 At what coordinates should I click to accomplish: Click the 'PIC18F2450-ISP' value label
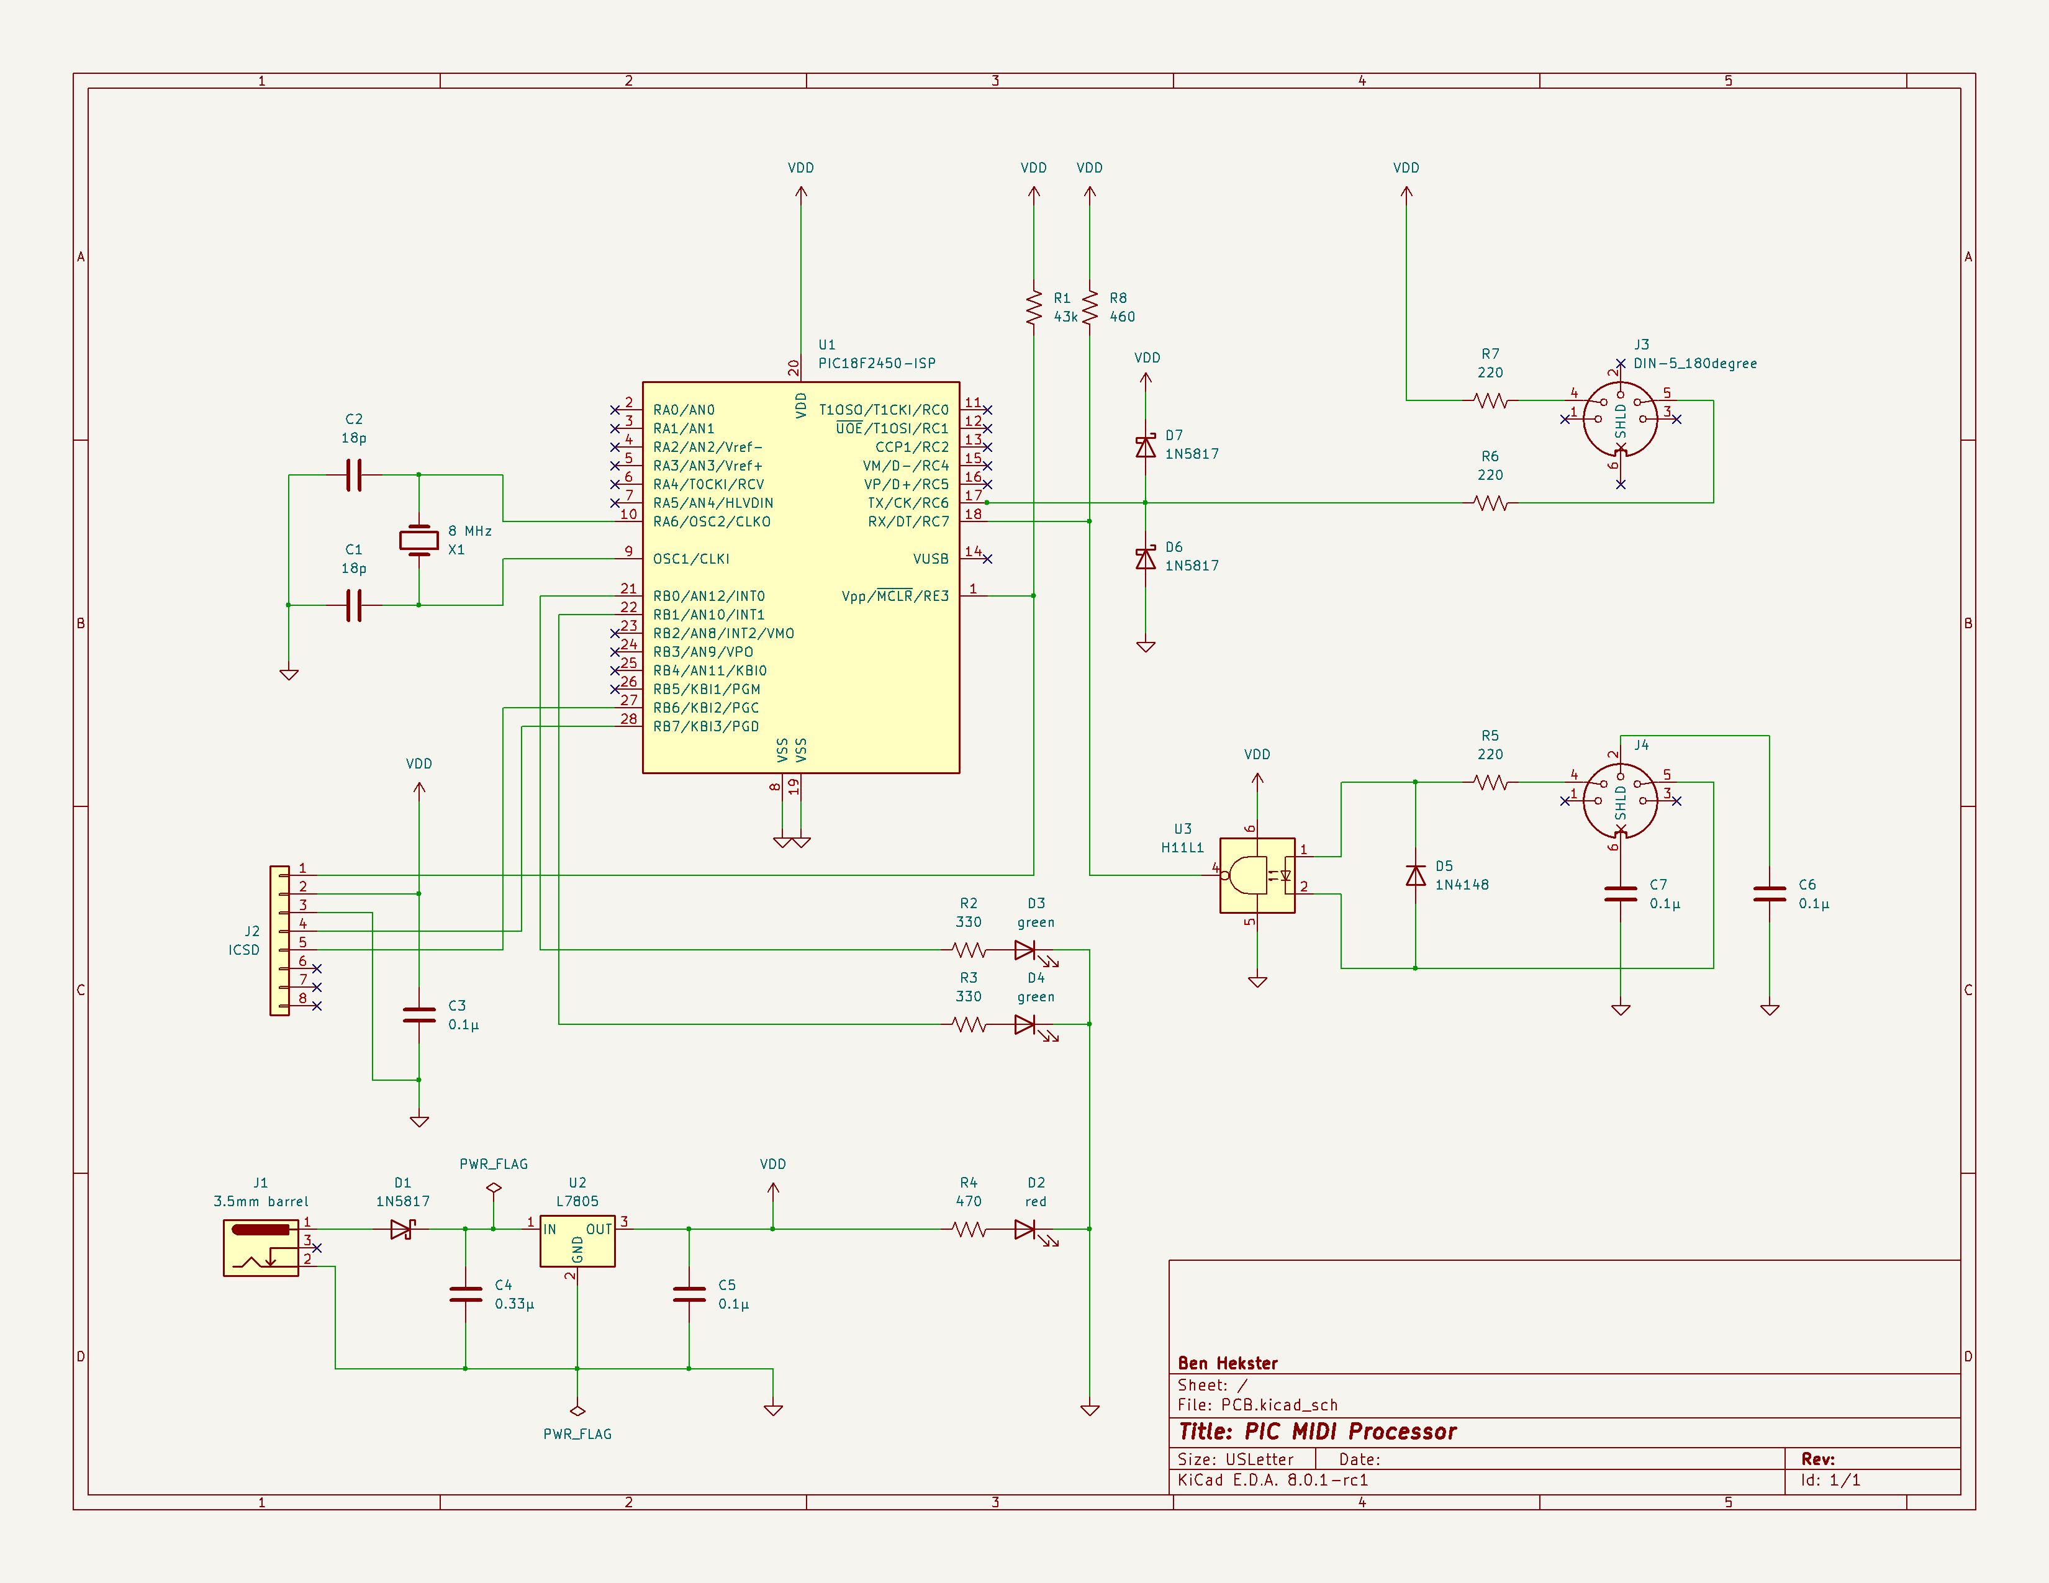pos(876,363)
